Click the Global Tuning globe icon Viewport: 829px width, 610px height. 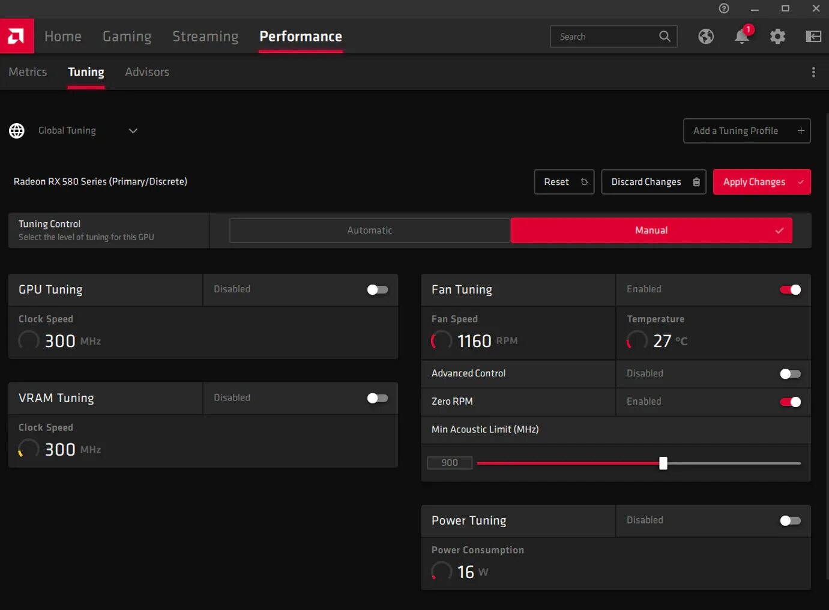[17, 131]
